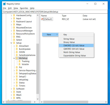Click the Software folder icon
The height and width of the screenshot is (105, 110).
point(14,89)
